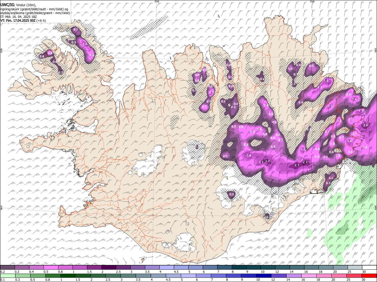Click the '2.2' snowfall value on the map
This screenshot has width=377, height=282.
click(x=305, y=162)
